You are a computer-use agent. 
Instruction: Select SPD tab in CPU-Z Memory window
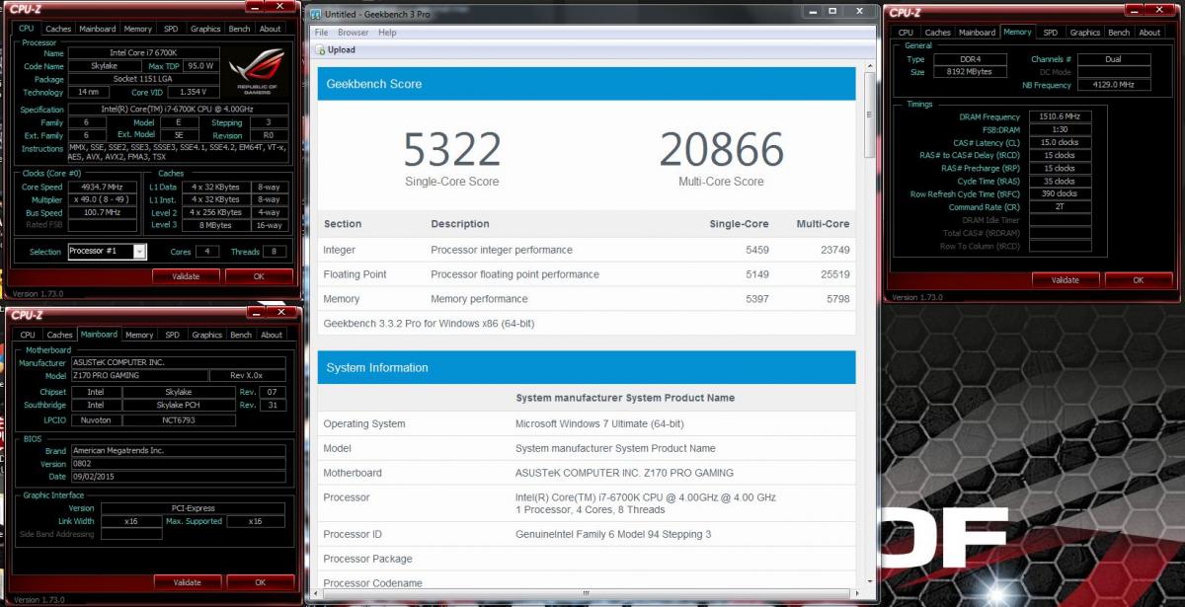point(1051,33)
